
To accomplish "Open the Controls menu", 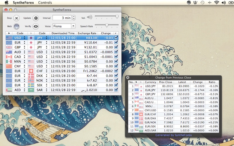I will click(45, 3).
